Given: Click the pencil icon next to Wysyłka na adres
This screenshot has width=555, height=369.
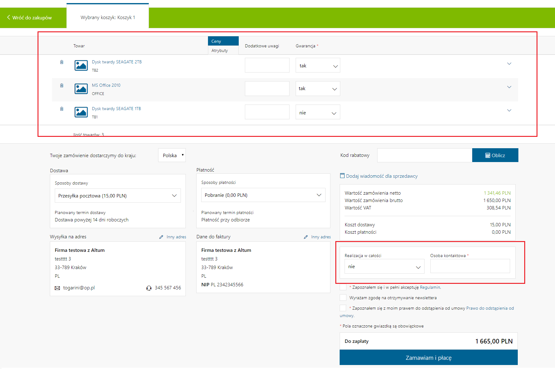Looking at the screenshot, I should point(161,237).
